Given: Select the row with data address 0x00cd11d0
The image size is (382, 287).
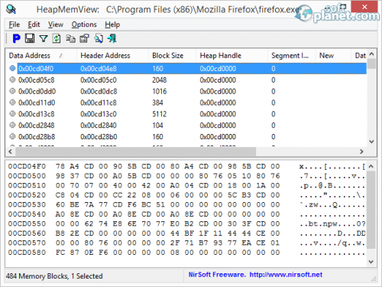Looking at the screenshot, I should 186,103.
